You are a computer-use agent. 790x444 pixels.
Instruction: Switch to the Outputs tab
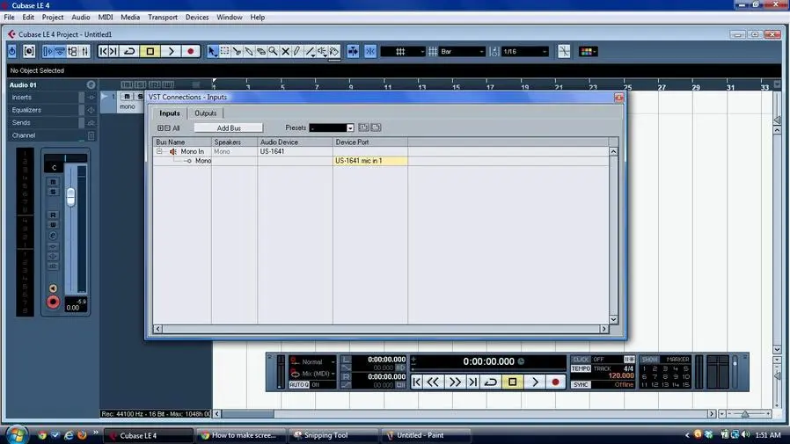(206, 113)
